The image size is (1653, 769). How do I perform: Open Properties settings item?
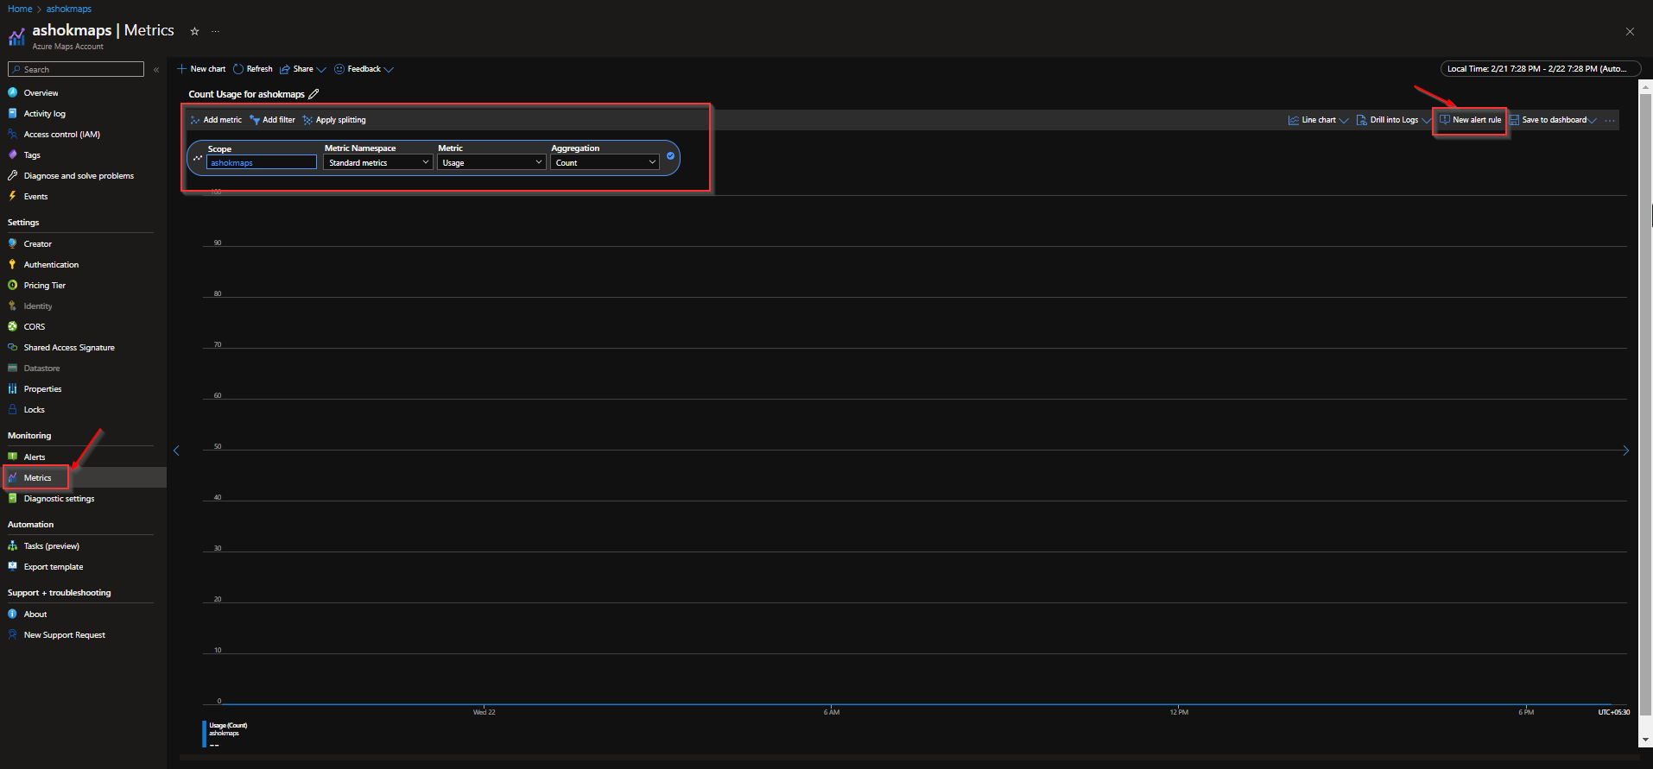pos(42,388)
